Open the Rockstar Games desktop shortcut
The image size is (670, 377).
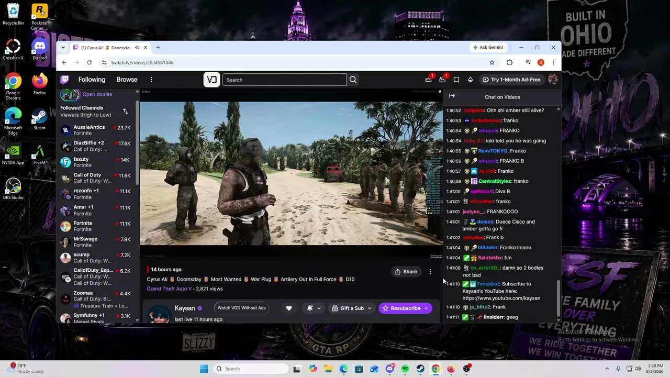click(39, 17)
